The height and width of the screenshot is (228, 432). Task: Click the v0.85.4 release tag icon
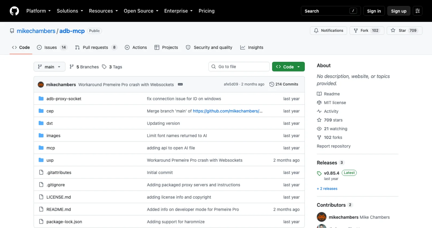(319, 173)
